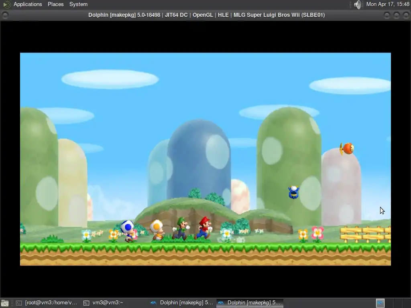
Task: Click the volume speaker icon
Action: point(358,4)
